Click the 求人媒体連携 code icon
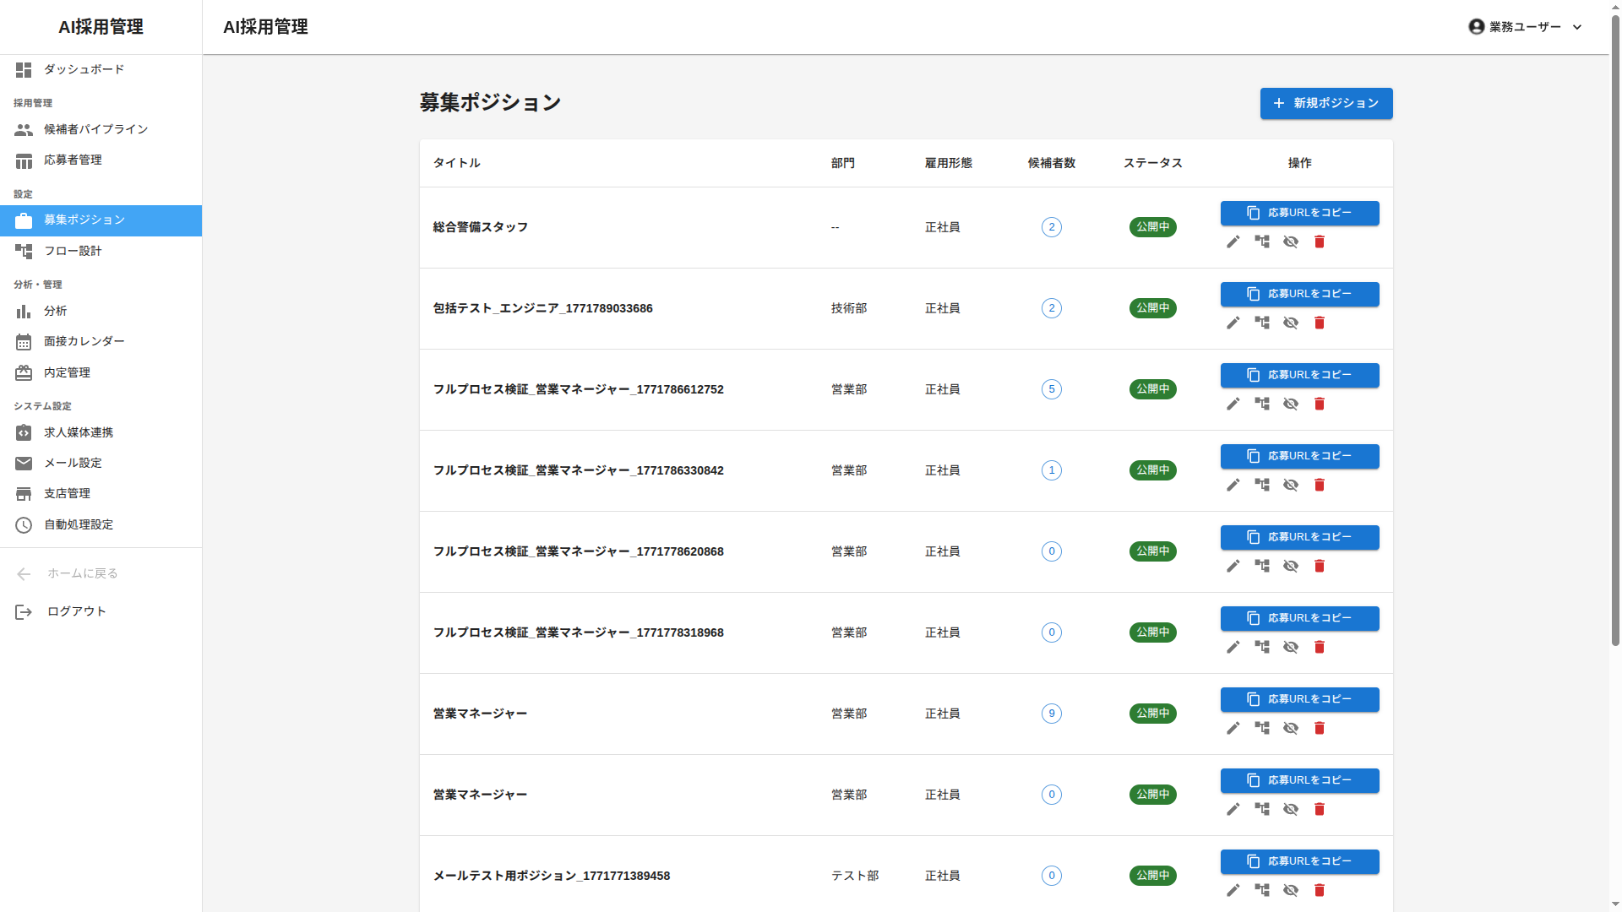Viewport: 1622px width, 912px height. 24,432
